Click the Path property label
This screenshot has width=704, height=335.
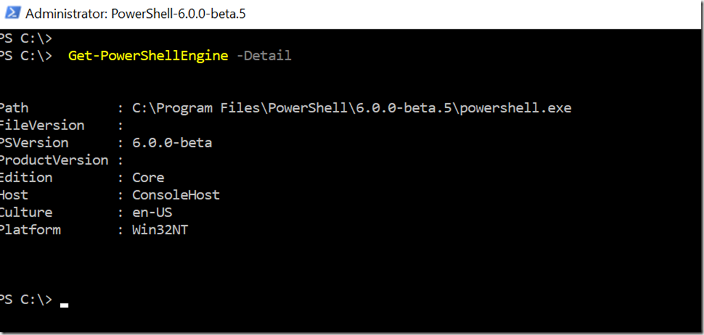click(14, 108)
